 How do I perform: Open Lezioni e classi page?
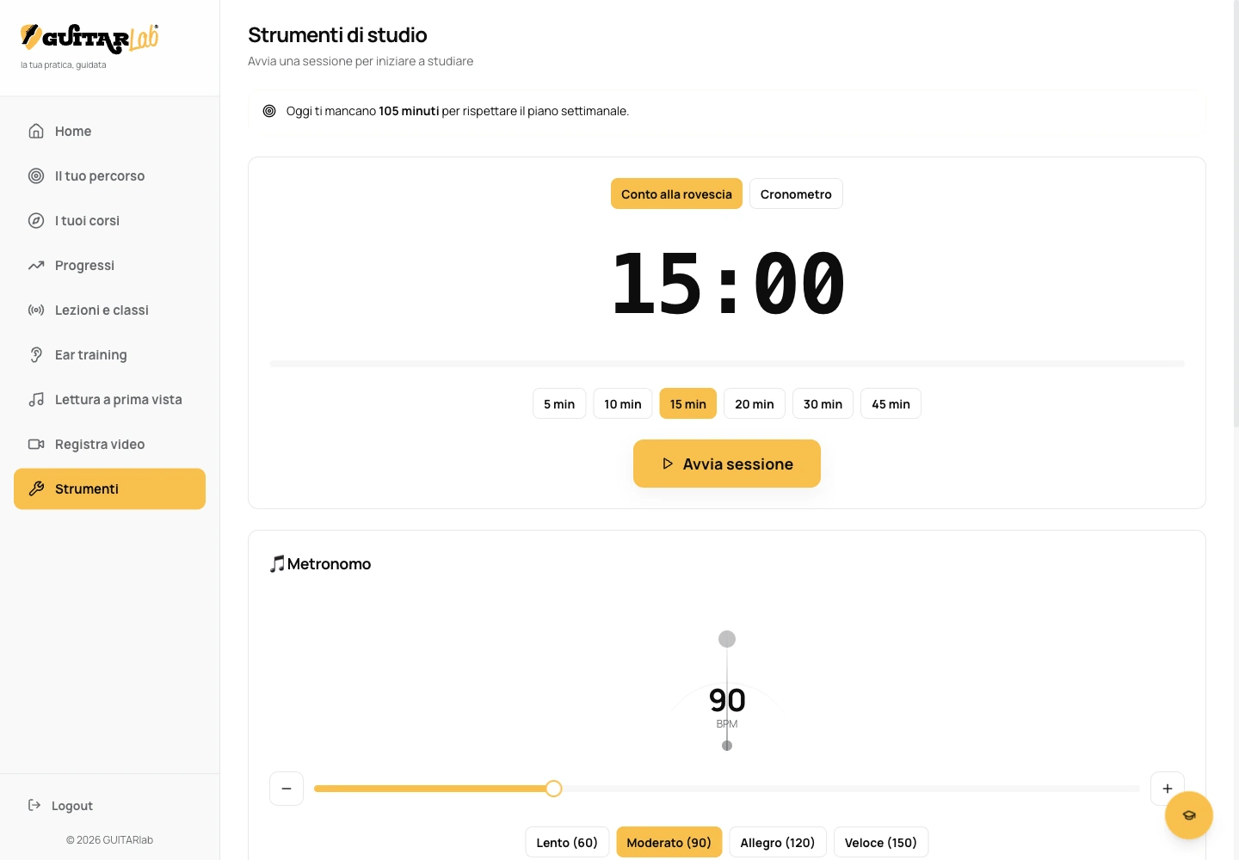coord(109,310)
